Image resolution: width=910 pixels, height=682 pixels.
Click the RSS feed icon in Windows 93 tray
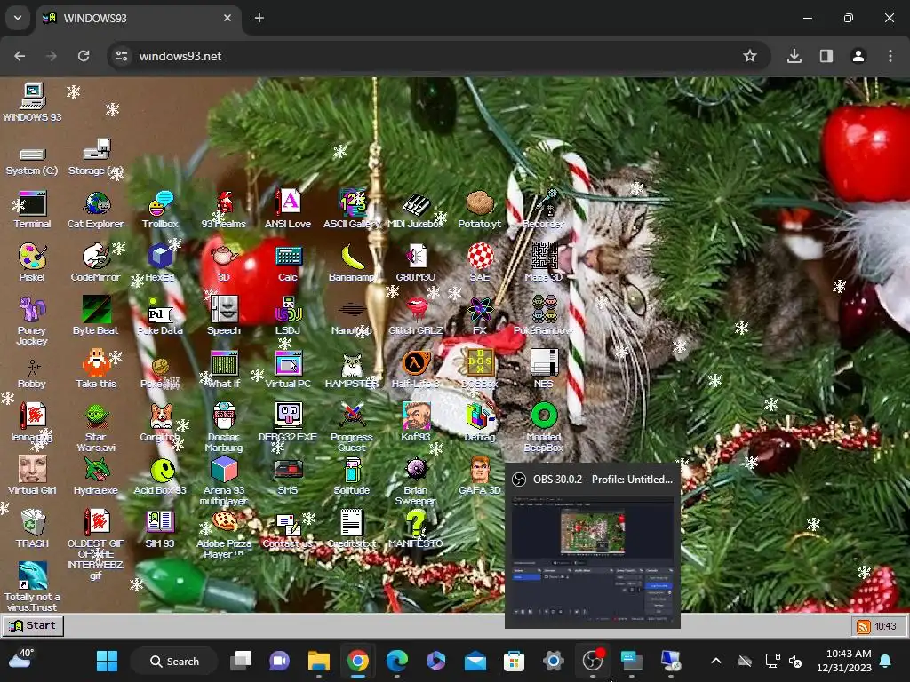click(864, 626)
